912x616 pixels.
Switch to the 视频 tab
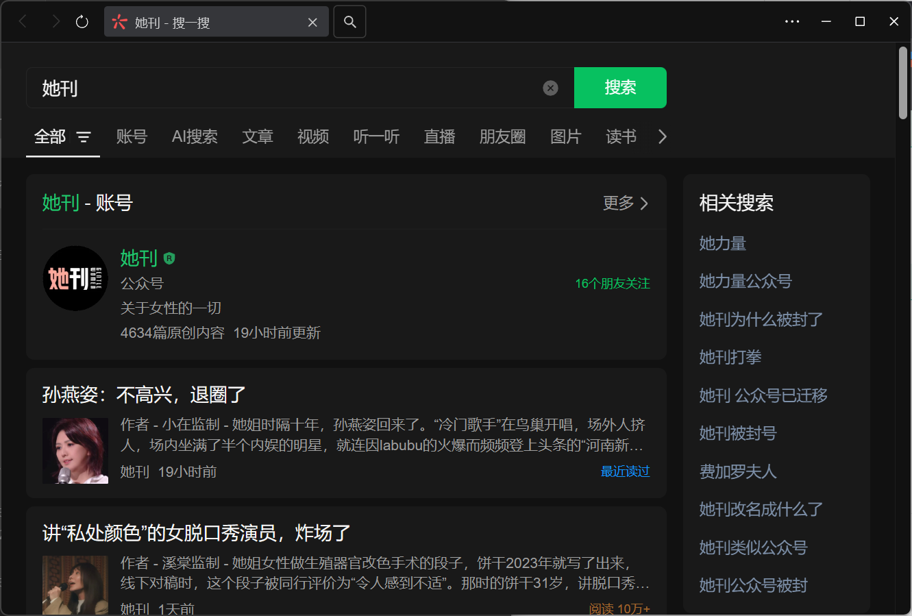pos(313,137)
